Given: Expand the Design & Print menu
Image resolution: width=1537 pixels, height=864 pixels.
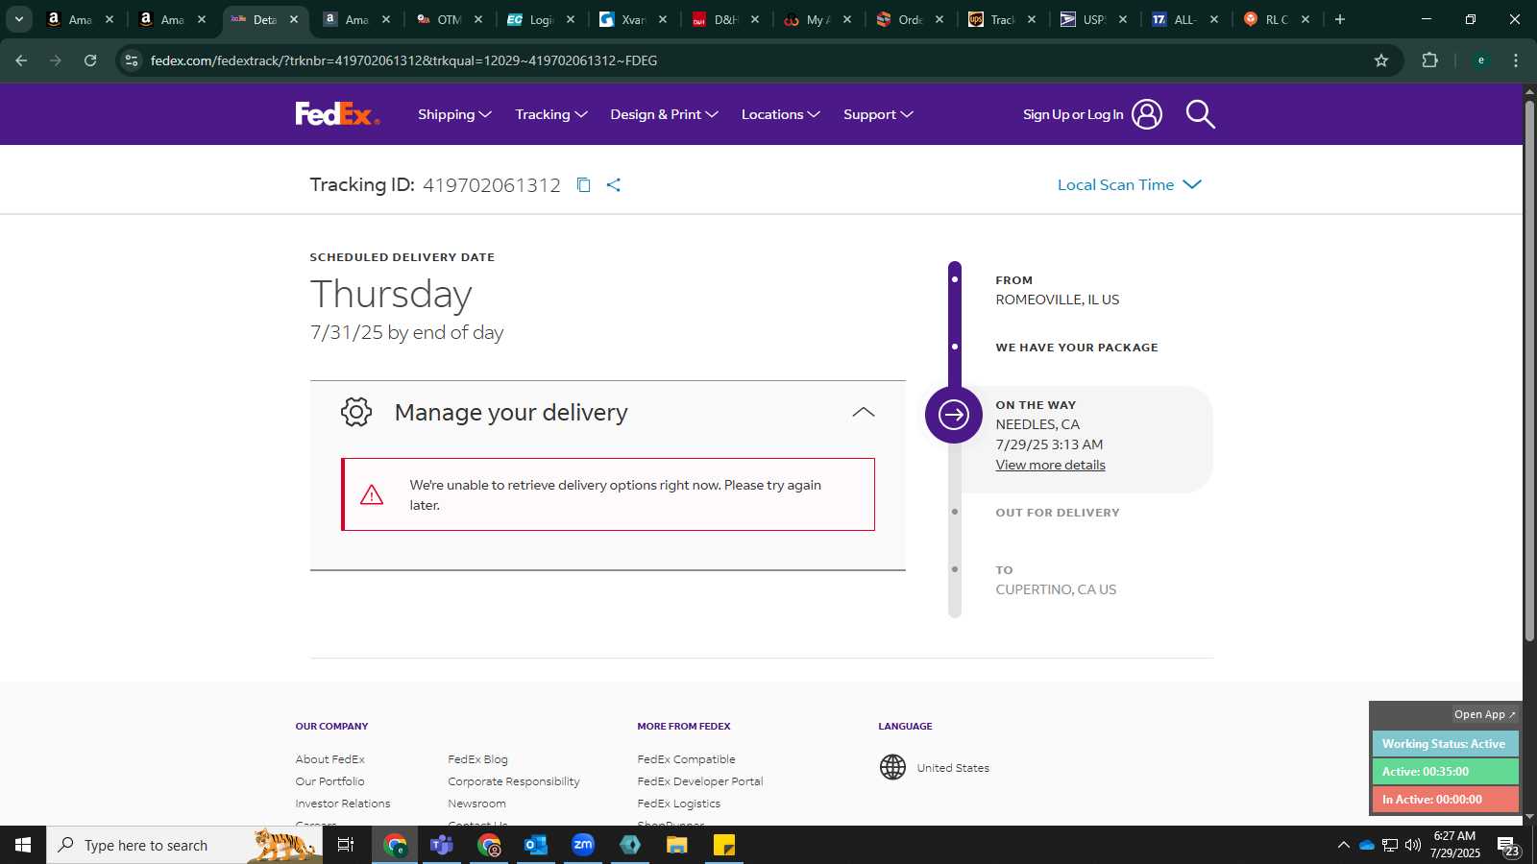Looking at the screenshot, I should [x=664, y=114].
